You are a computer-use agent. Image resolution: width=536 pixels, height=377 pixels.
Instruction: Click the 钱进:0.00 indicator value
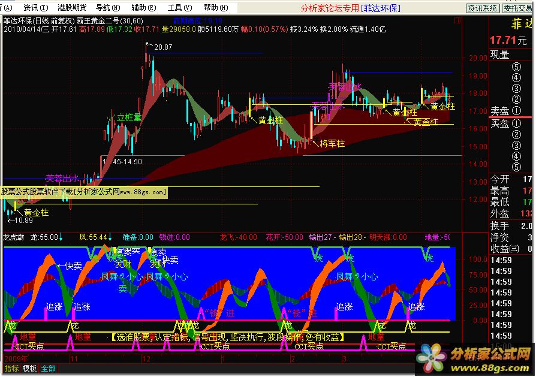pyautogui.click(x=174, y=237)
